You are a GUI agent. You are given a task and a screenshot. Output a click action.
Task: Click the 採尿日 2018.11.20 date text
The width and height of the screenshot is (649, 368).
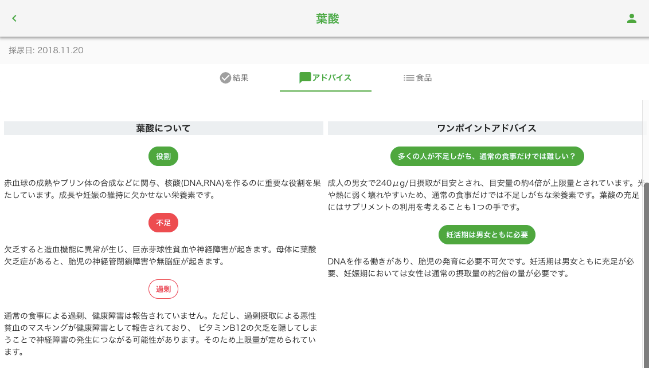tap(46, 50)
